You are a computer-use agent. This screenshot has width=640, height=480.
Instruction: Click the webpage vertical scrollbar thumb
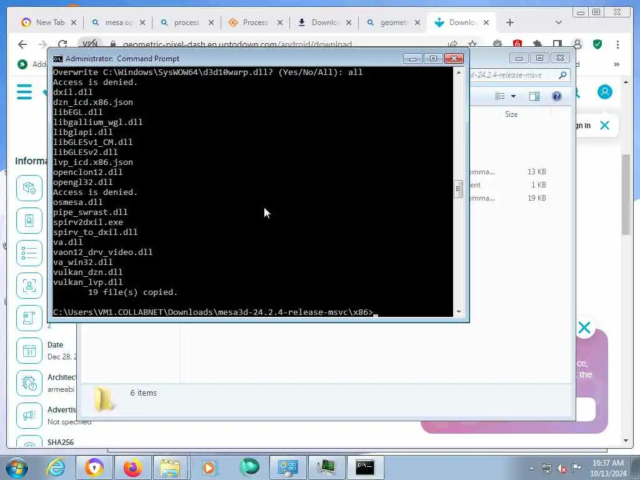626,195
